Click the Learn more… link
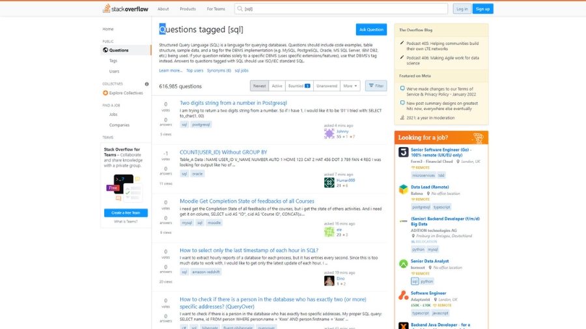The width and height of the screenshot is (586, 329). [171, 70]
